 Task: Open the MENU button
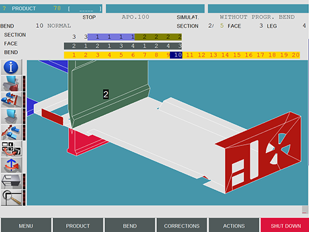[26, 225]
